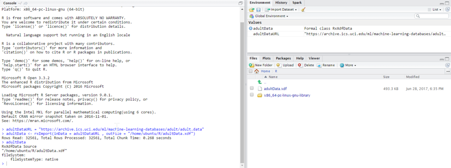Click the Global Environment icon
Screen dimensions: 451x168
(x=251, y=16)
